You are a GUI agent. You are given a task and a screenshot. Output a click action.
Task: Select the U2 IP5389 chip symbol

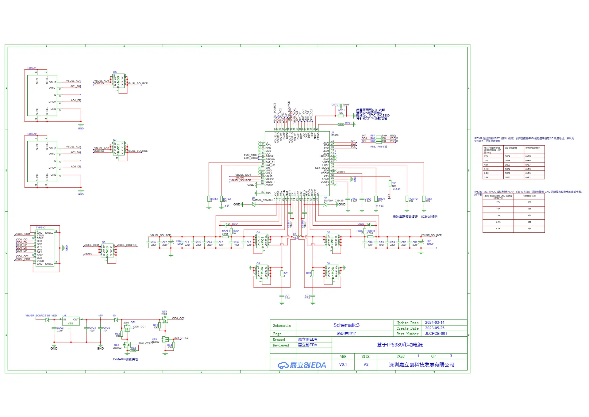click(297, 164)
